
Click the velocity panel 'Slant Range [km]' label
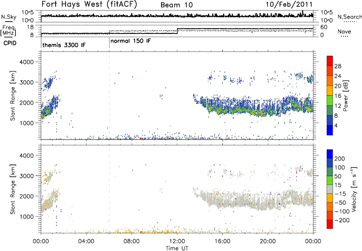click(x=13, y=189)
